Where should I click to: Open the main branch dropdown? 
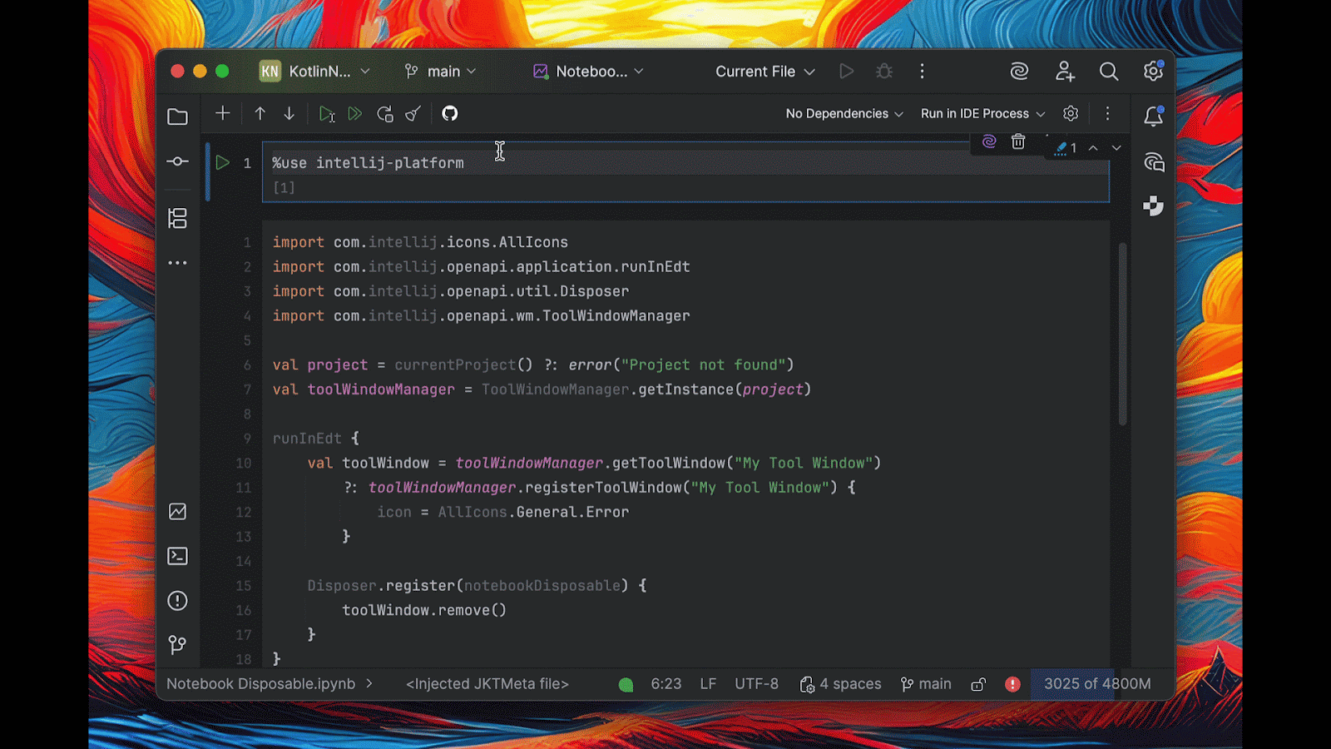441,72
